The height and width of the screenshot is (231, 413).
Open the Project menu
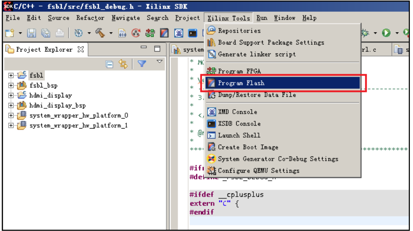pos(188,18)
